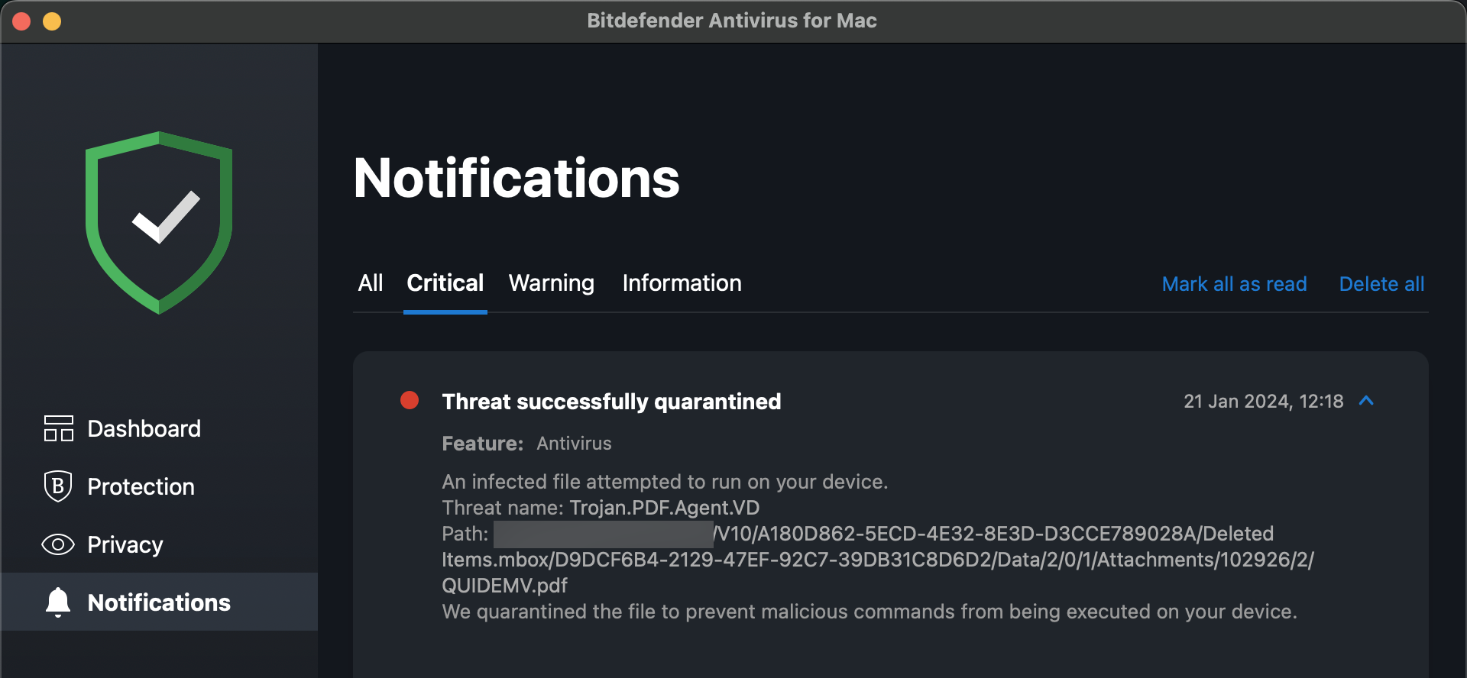Screen dimensions: 1467x678
Task: Click the notification timestamp 21 Jan 2024
Action: pos(1264,401)
